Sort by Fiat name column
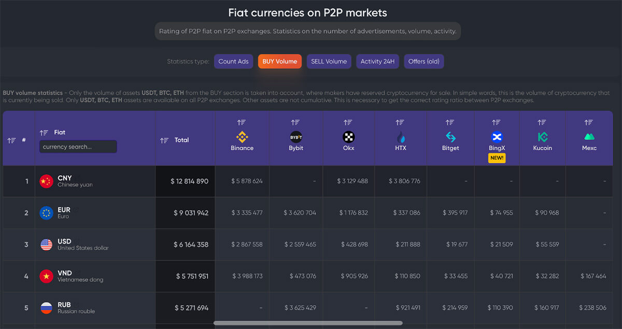This screenshot has height=329, width=622. click(x=44, y=133)
